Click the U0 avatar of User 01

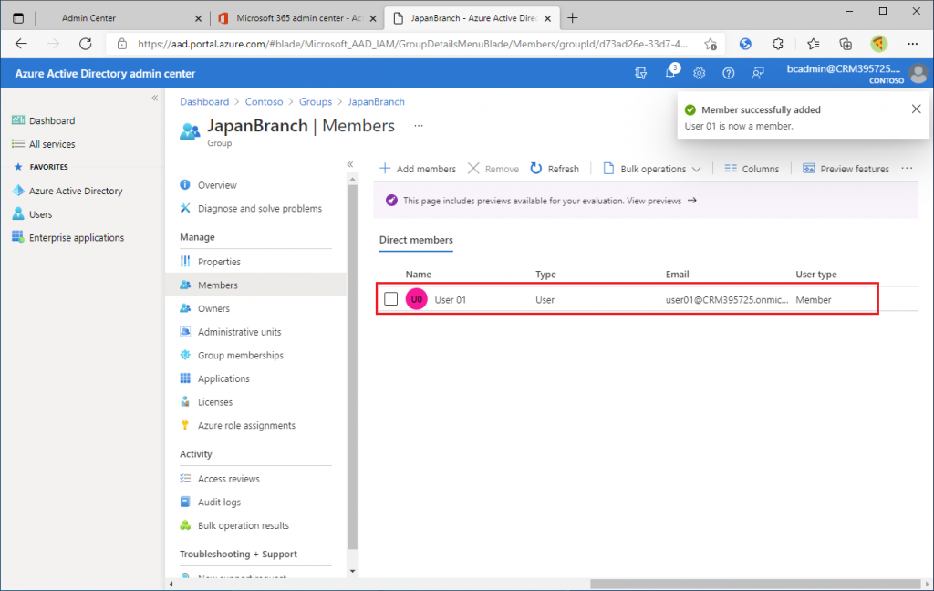point(416,299)
